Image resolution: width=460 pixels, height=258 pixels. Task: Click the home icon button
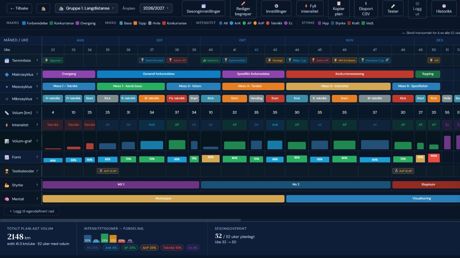coord(43,8)
